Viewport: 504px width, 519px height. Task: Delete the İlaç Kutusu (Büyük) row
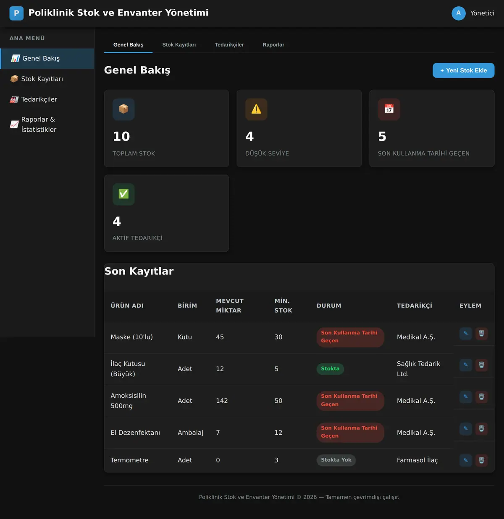(481, 365)
